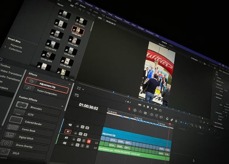
Task: Open the timeline view options icon
Action: point(76,95)
